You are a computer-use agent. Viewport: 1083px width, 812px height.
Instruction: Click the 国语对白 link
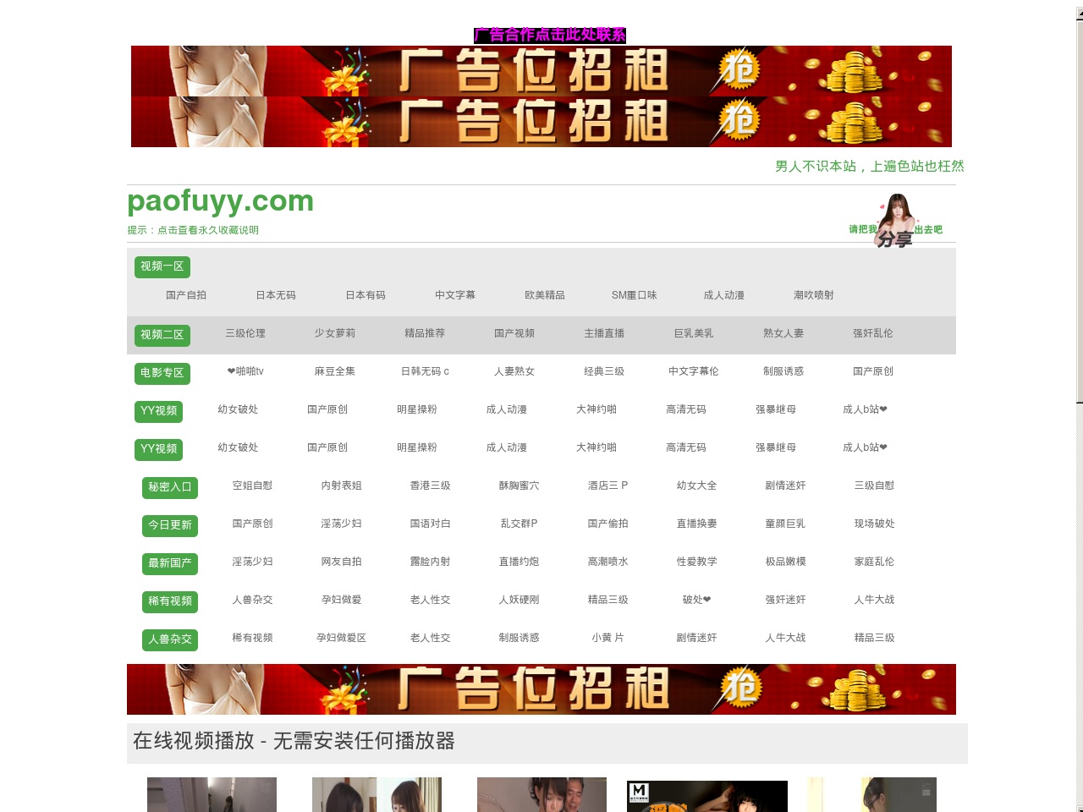pyautogui.click(x=430, y=524)
